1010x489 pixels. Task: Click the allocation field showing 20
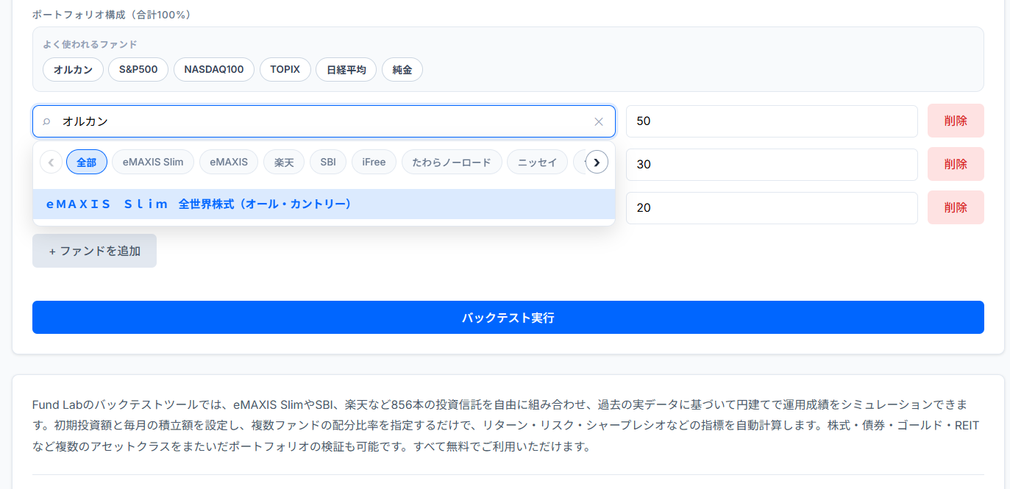coord(771,207)
